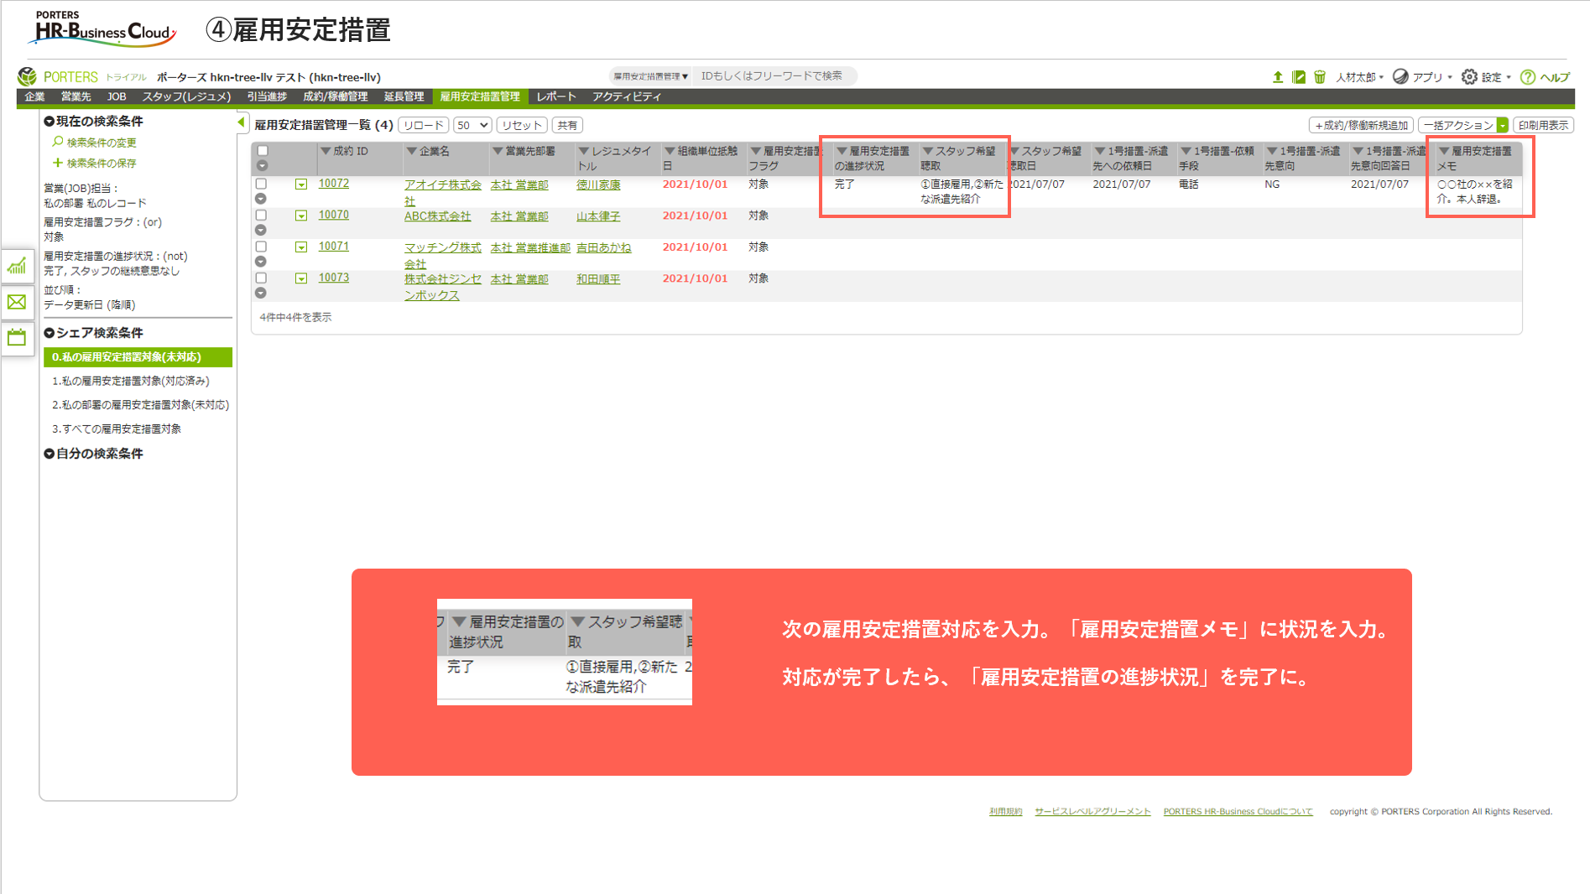Expand the green dropdown for row 10072
This screenshot has width=1590, height=894.
[x=300, y=185]
